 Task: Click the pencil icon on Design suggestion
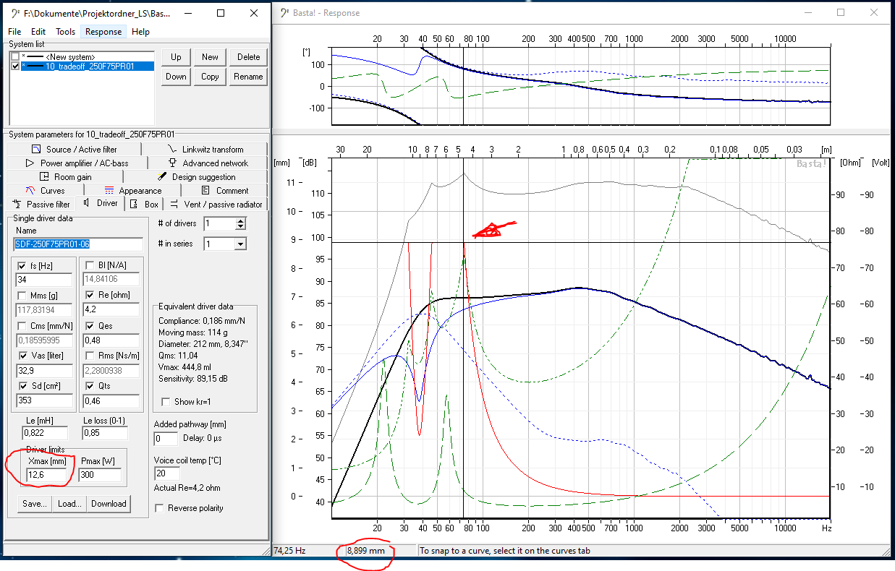[x=162, y=177]
